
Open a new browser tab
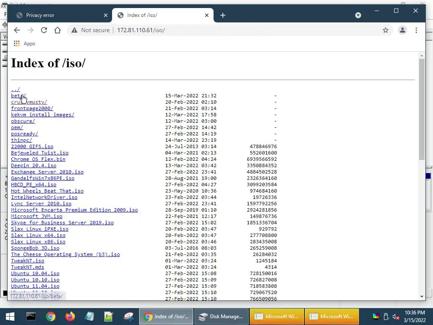coord(223,15)
